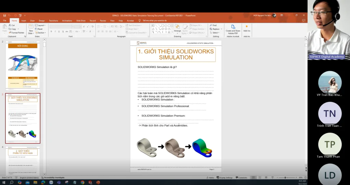Pick the right arrow shape
The image size is (350, 185).
pos(163,29)
